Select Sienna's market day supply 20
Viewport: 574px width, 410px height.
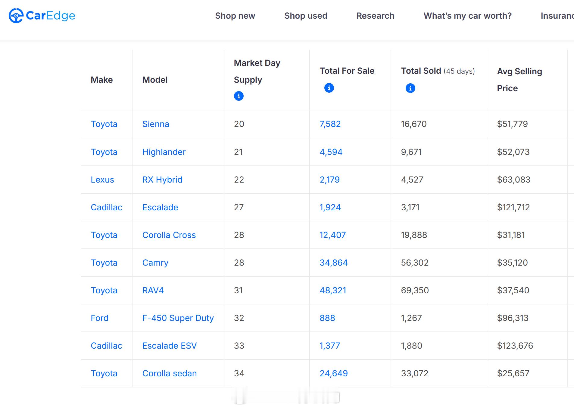click(x=239, y=124)
